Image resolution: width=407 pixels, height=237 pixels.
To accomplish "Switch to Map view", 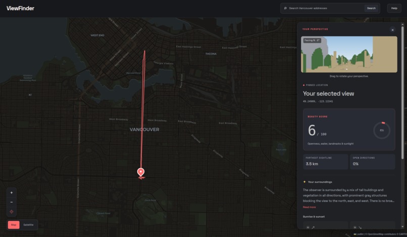I will click(x=14, y=225).
